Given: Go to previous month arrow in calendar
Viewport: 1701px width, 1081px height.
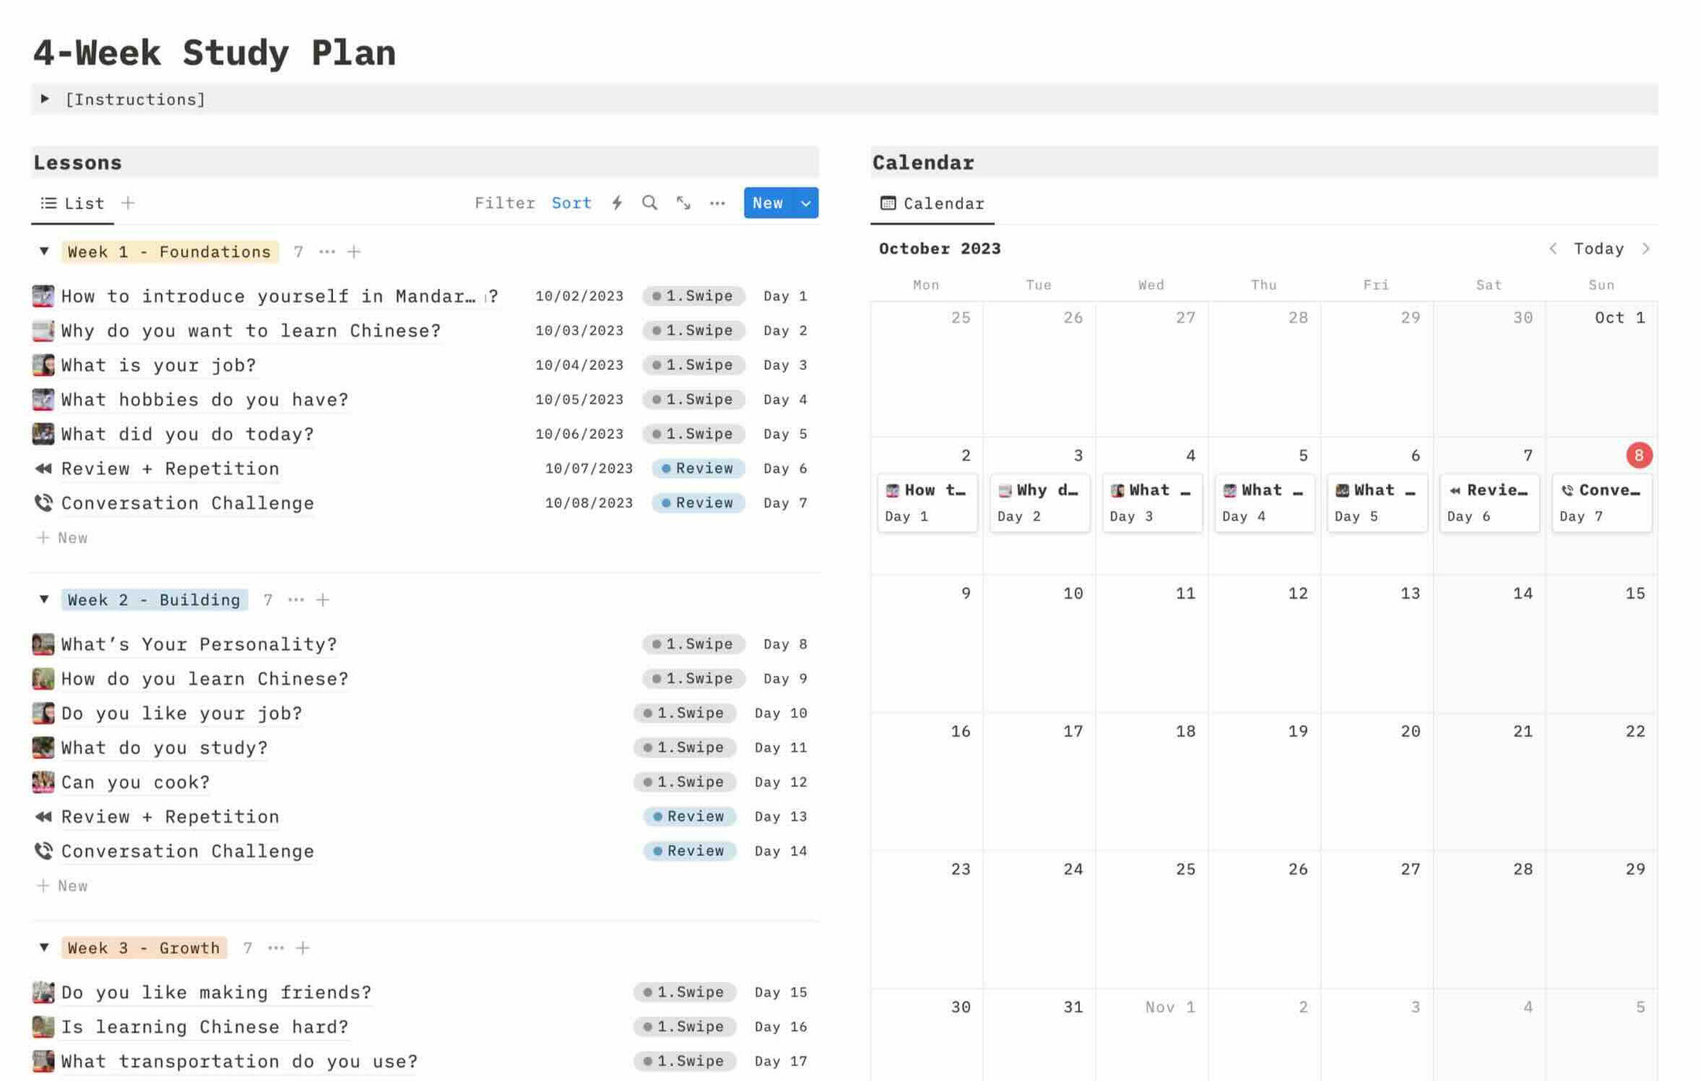Looking at the screenshot, I should coord(1553,249).
